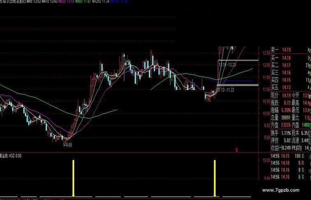Click the 换手 1.11% turnover value
The width and height of the screenshot is (311, 200).
(x=286, y=133)
